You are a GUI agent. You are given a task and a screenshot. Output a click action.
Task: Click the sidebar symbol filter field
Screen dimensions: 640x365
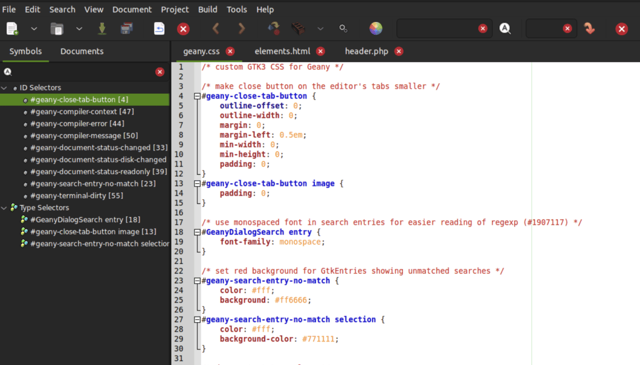[84, 72]
